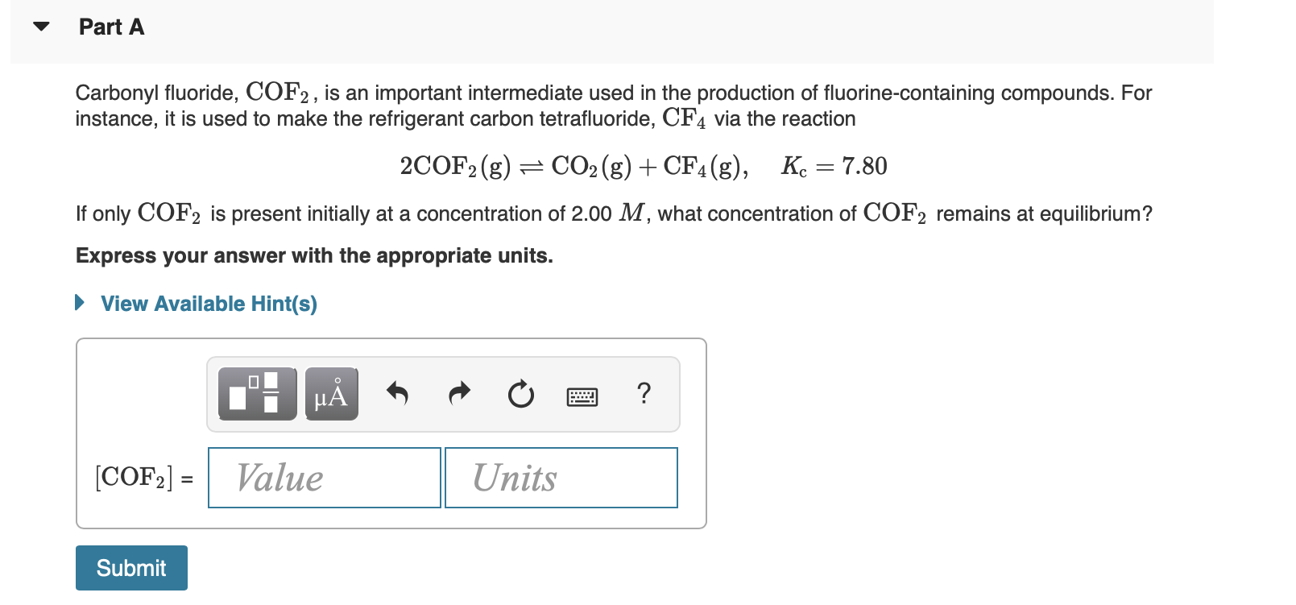This screenshot has height=605, width=1296.
Task: Open answer toolbar help question mark
Action: click(644, 394)
